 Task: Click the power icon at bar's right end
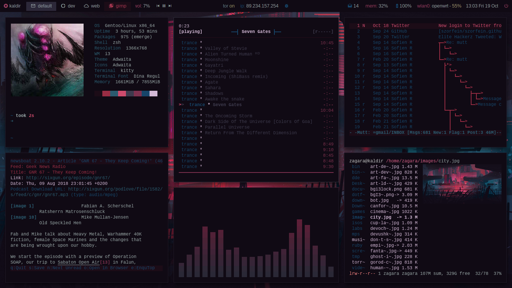click(x=505, y=6)
